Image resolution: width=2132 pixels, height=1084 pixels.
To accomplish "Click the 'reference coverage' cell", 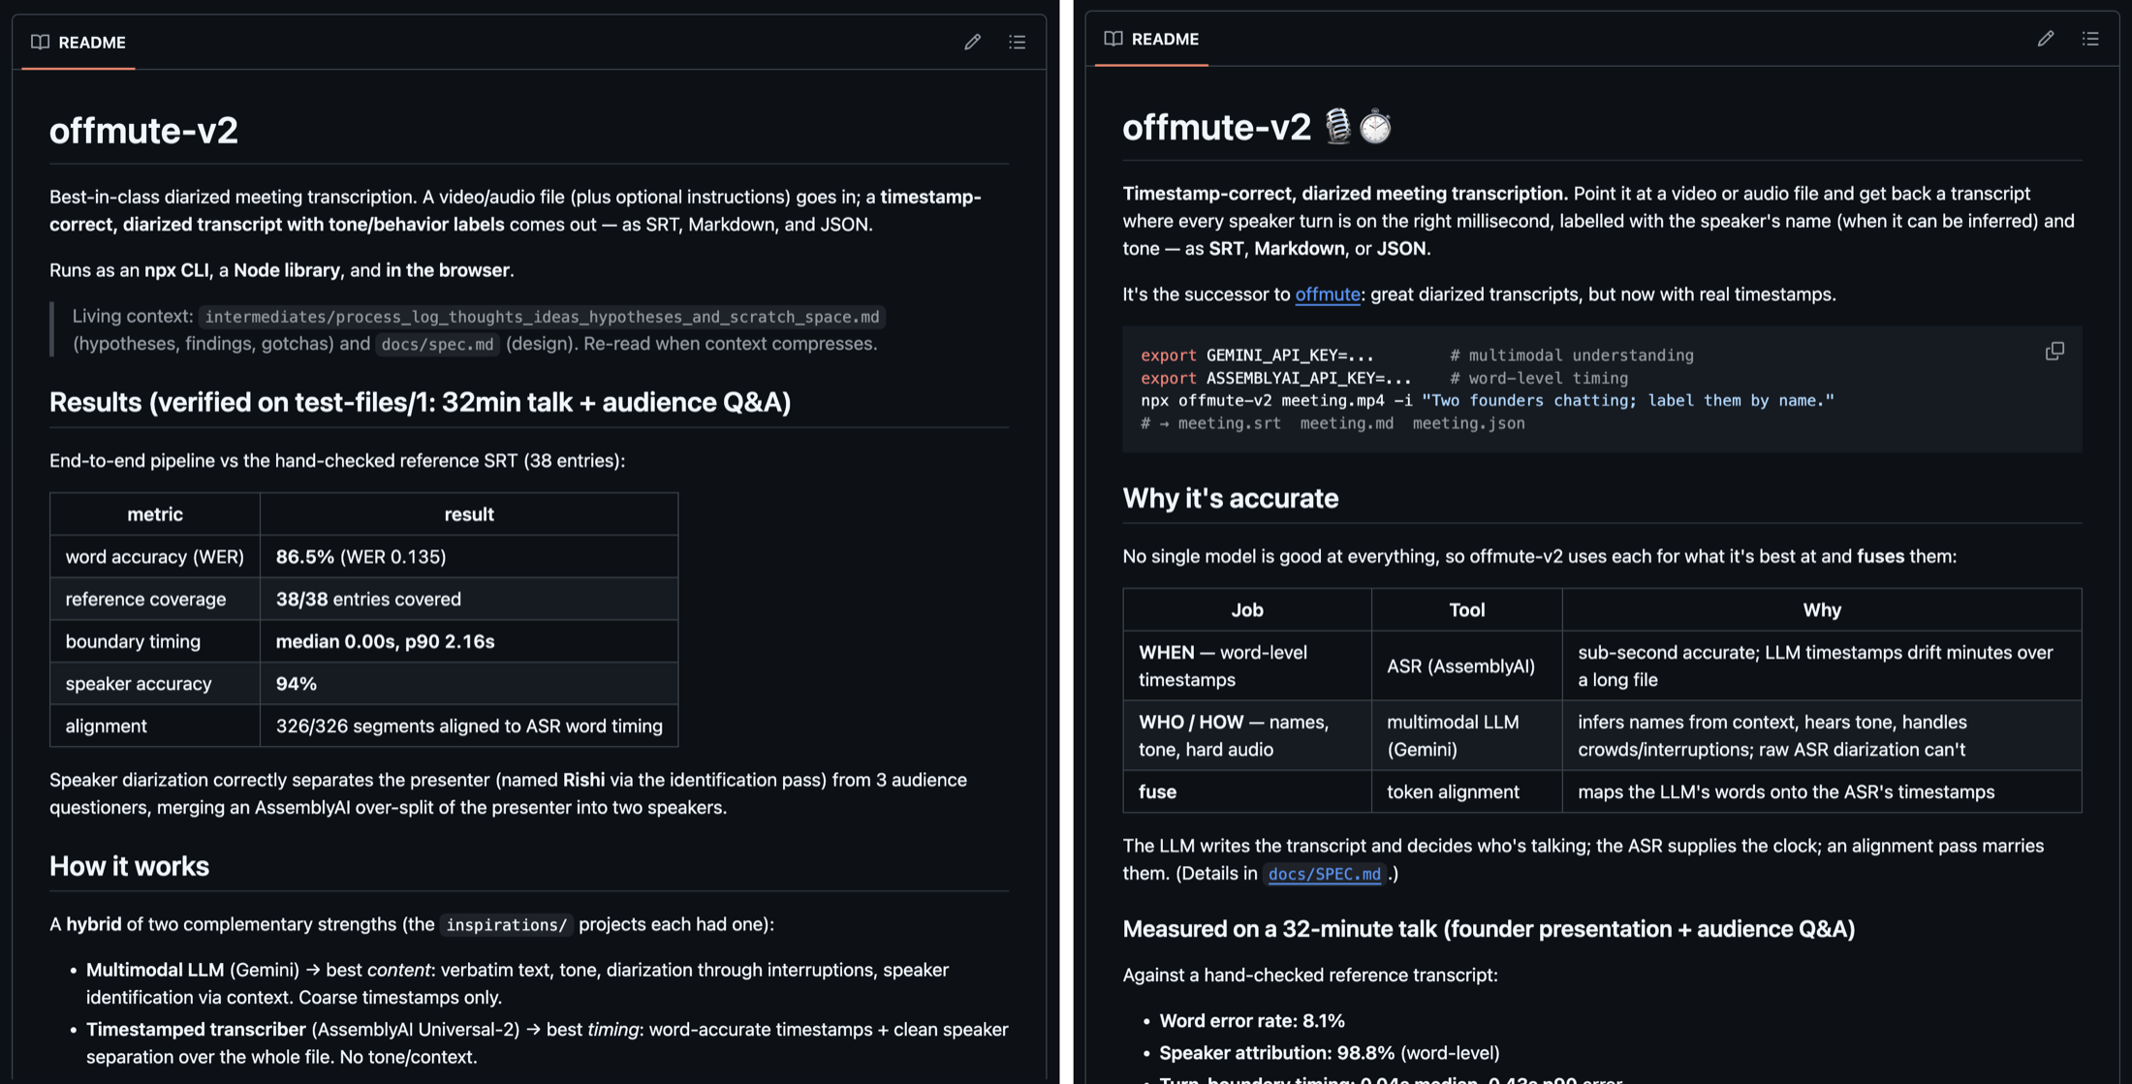I will [x=155, y=600].
